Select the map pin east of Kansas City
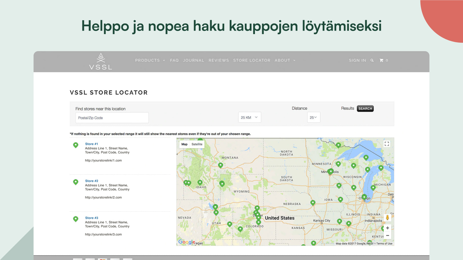 339,221
